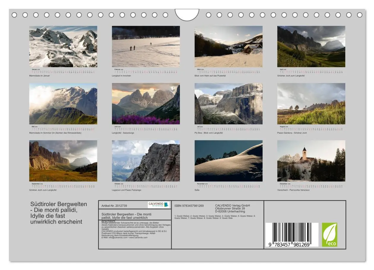Open the Passo Gardena photo
Screen dimensions: 374x270
click(x=311, y=103)
